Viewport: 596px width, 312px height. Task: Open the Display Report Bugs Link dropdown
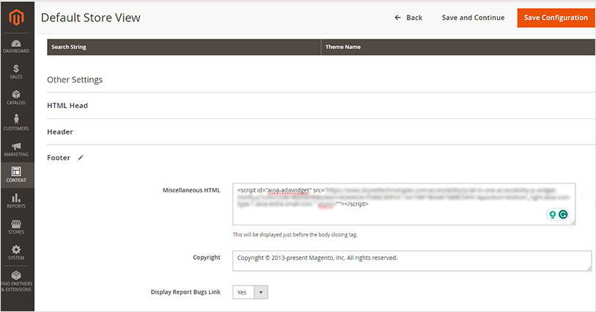250,292
